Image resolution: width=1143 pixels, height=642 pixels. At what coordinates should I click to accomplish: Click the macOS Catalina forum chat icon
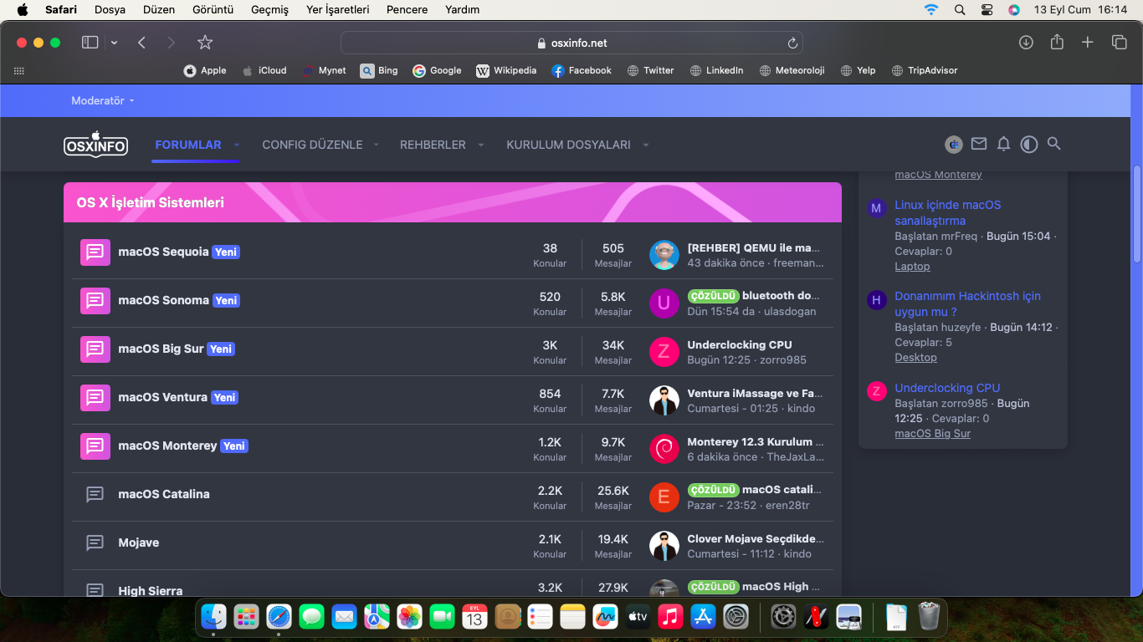[95, 494]
